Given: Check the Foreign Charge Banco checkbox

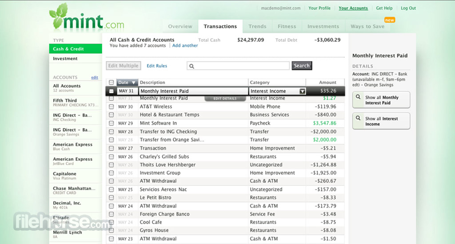Looking at the screenshot, I should (x=111, y=214).
